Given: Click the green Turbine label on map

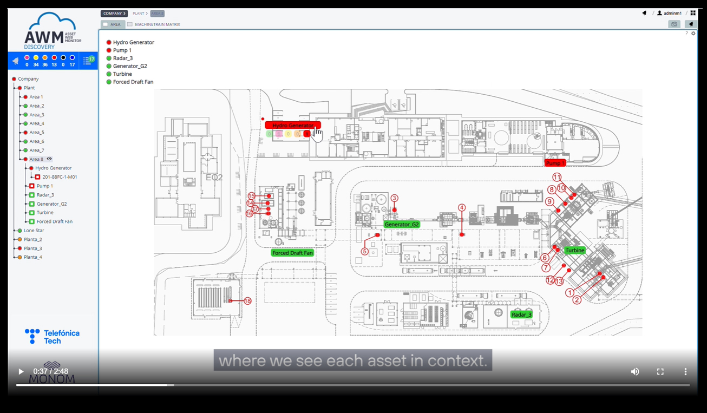Looking at the screenshot, I should (x=575, y=251).
